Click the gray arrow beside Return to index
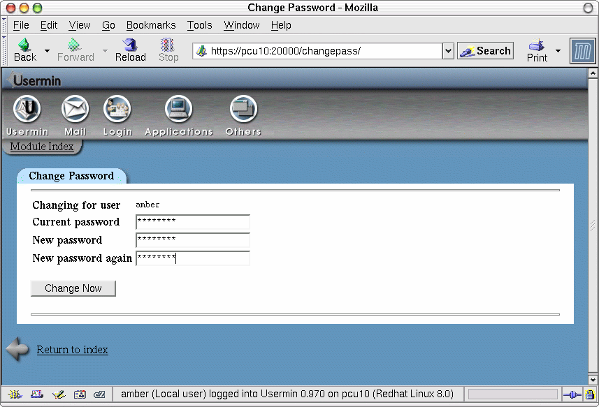Image resolution: width=599 pixels, height=407 pixels. click(17, 348)
